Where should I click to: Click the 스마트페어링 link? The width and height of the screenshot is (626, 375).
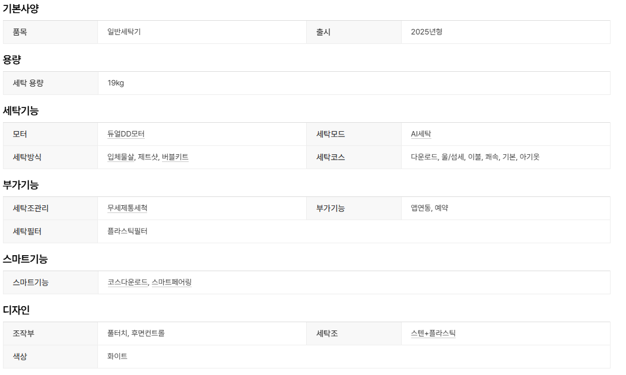(x=172, y=282)
